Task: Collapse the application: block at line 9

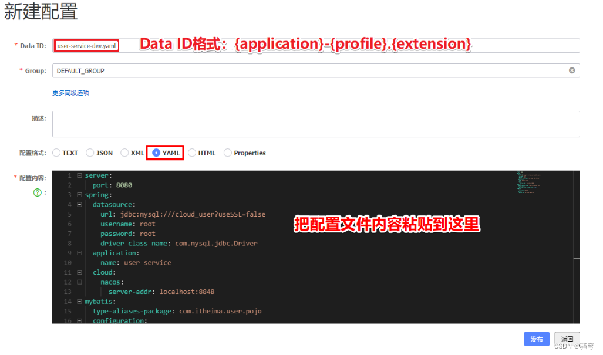Action: tap(80, 253)
